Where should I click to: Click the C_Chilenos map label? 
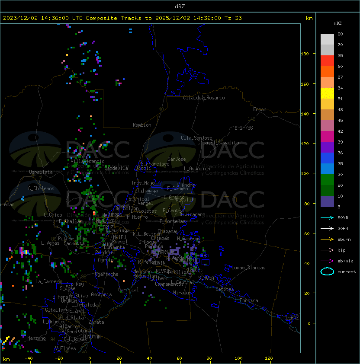[x=41, y=188]
